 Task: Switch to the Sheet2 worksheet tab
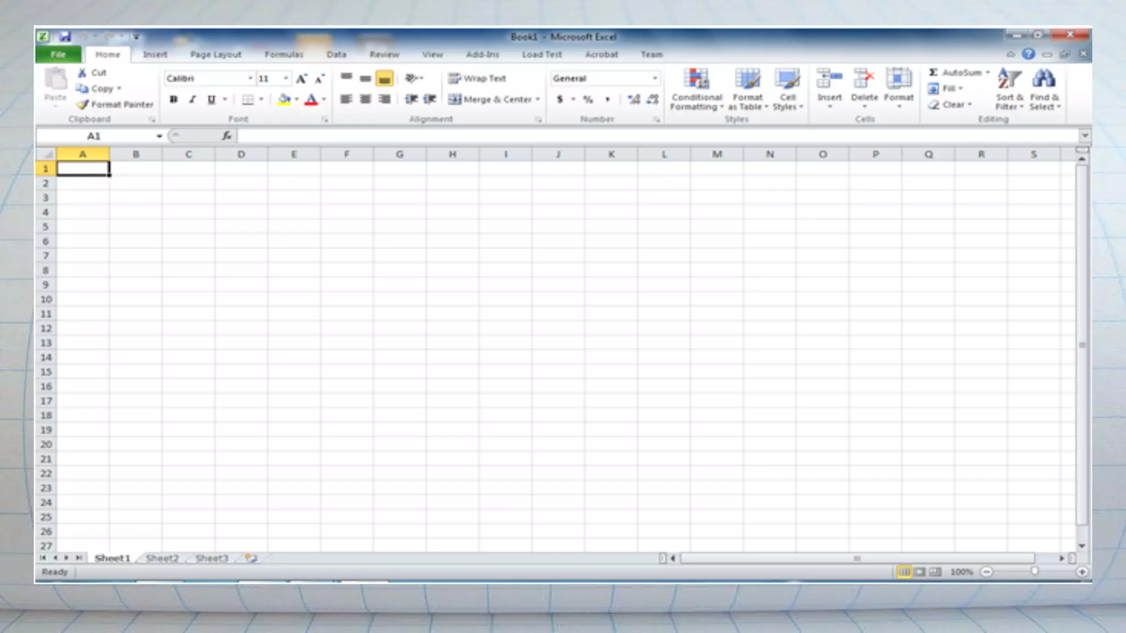coord(162,558)
